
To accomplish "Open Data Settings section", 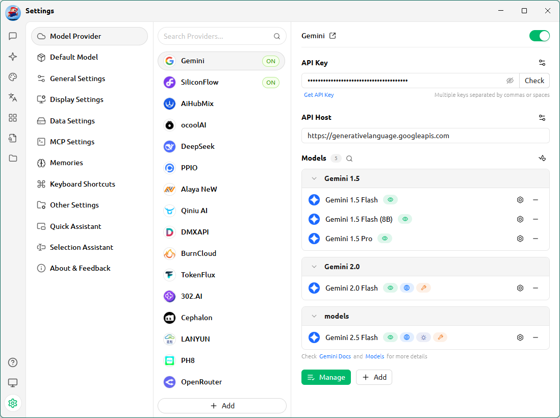I will point(89,121).
